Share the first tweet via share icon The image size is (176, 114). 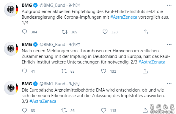pyautogui.click(x=145, y=32)
